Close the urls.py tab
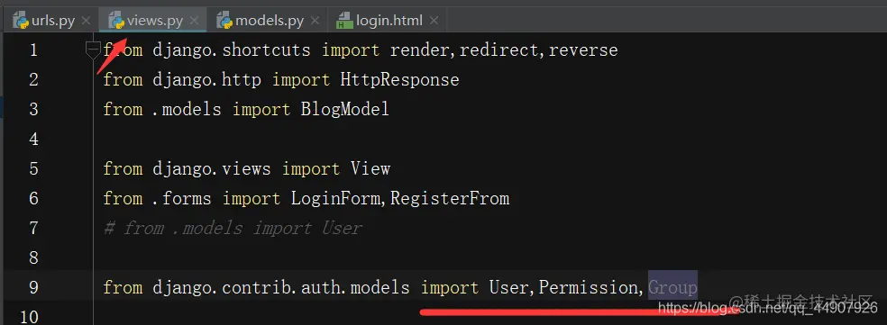This screenshot has width=887, height=325. 86,21
